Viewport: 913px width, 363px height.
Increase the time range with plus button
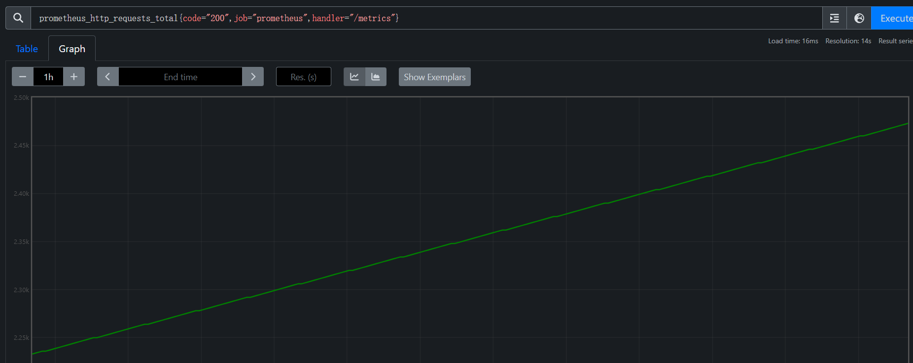pyautogui.click(x=74, y=77)
